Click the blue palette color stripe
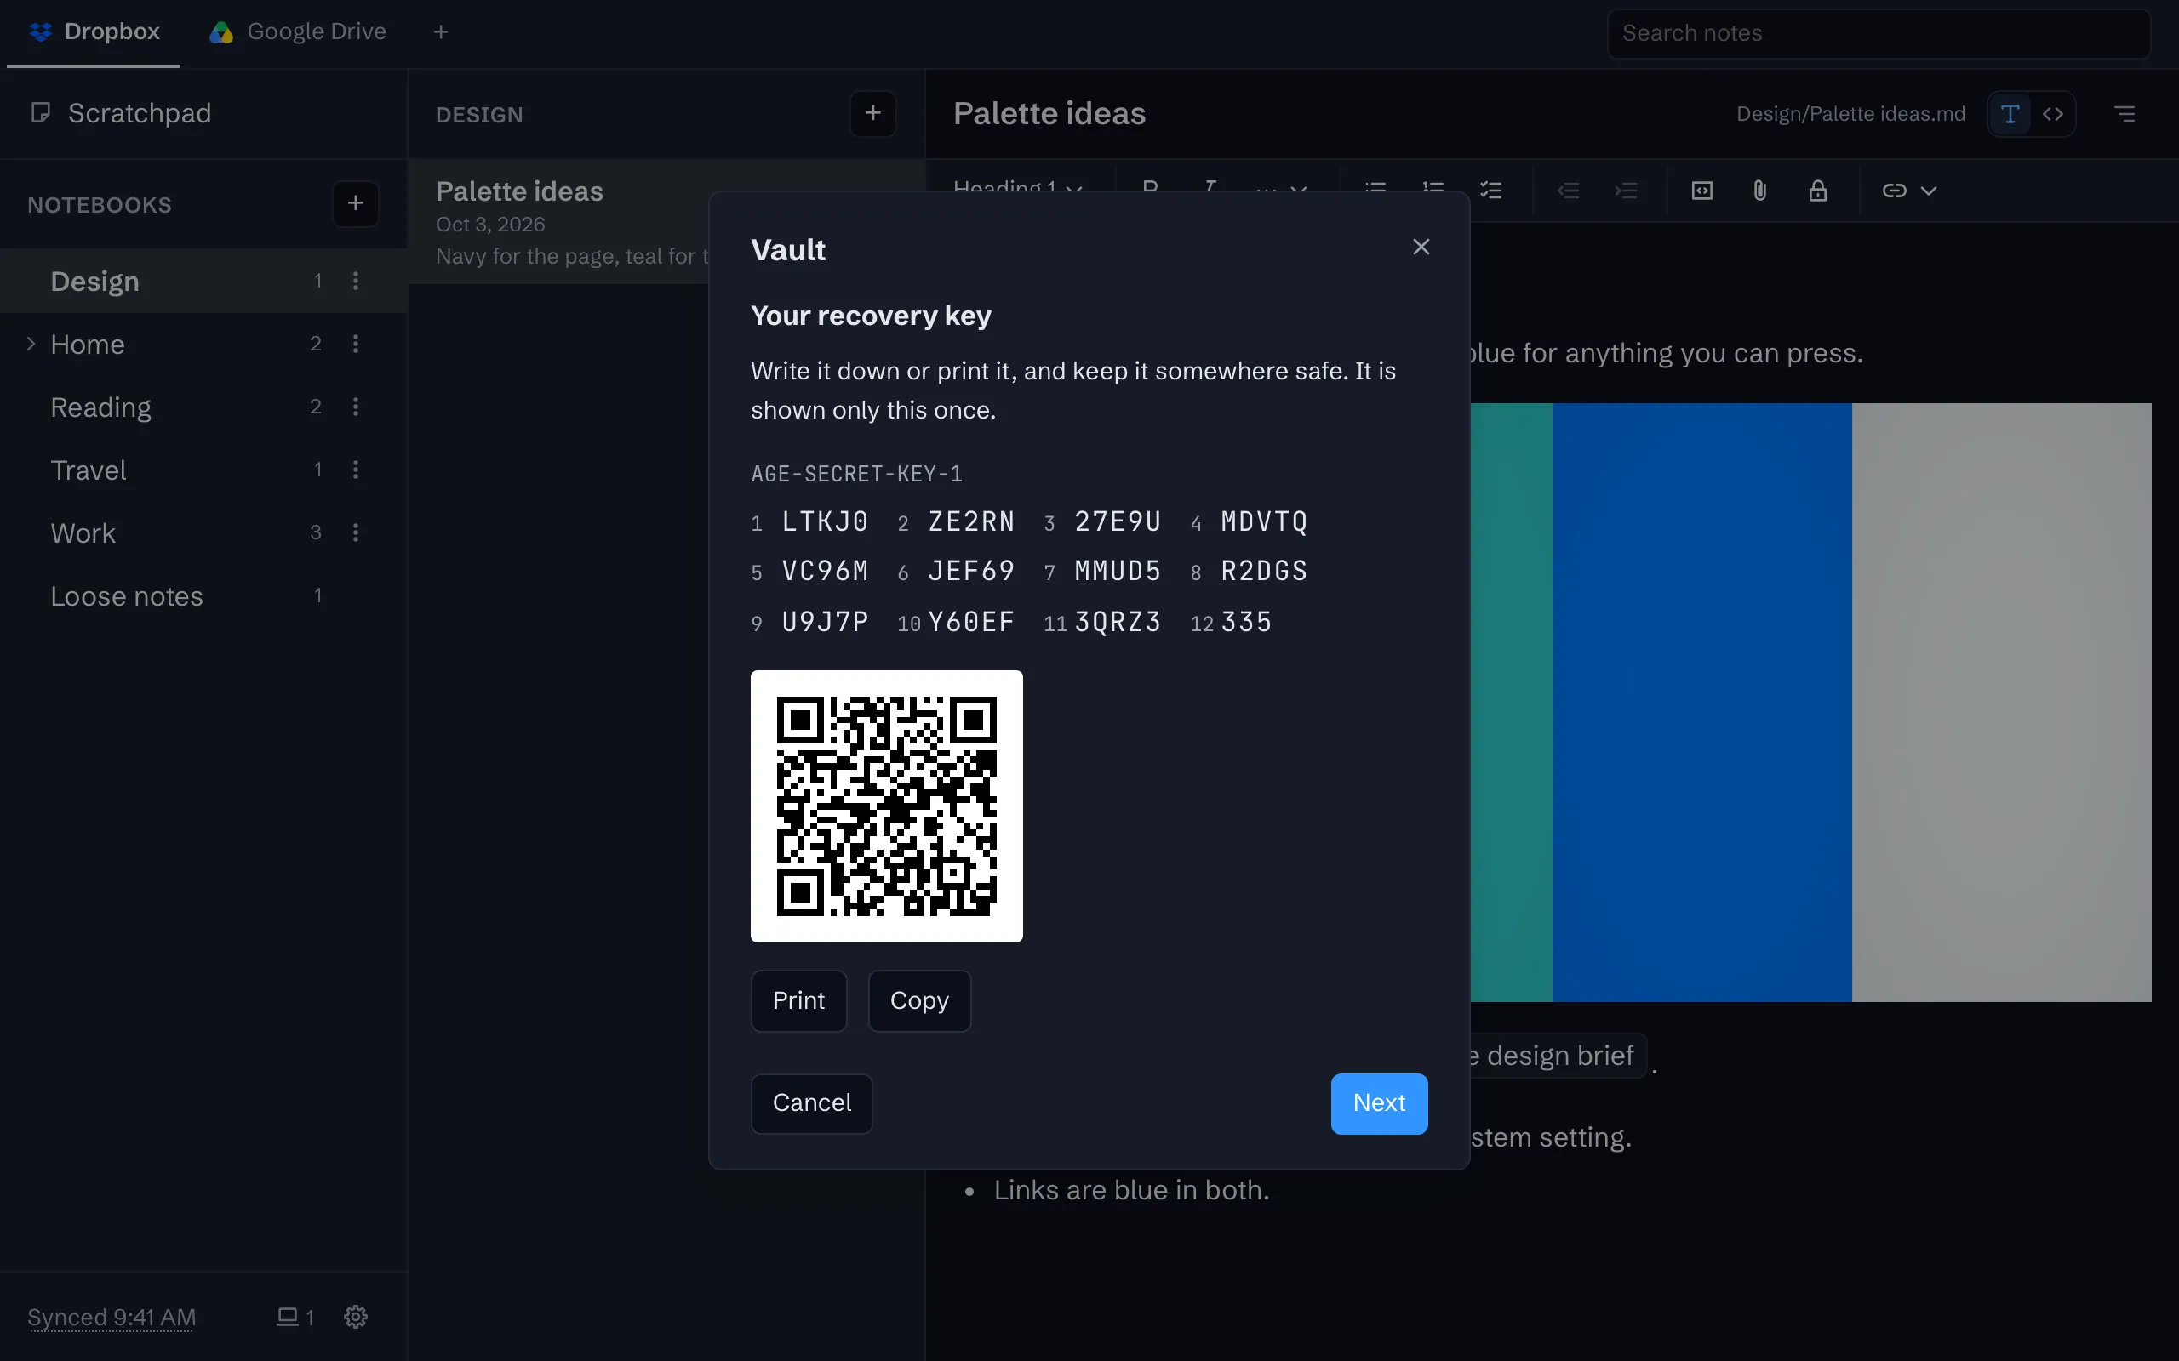 tap(1701, 702)
